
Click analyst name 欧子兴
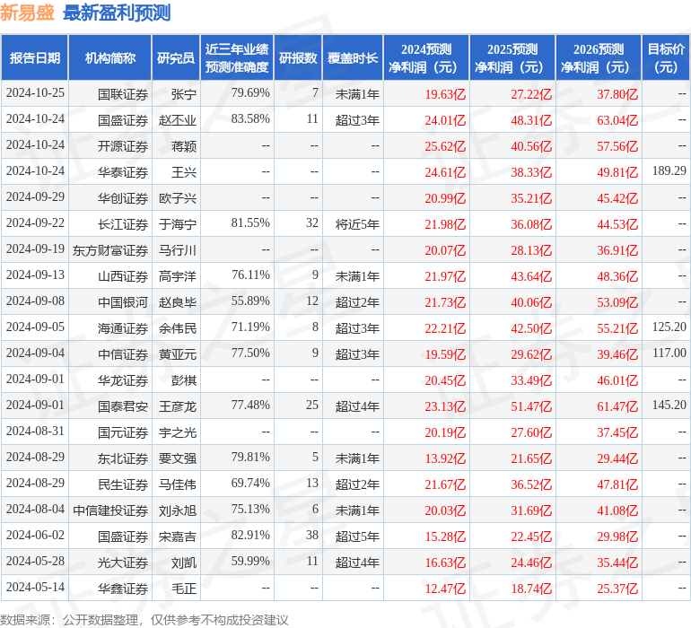[x=178, y=198]
